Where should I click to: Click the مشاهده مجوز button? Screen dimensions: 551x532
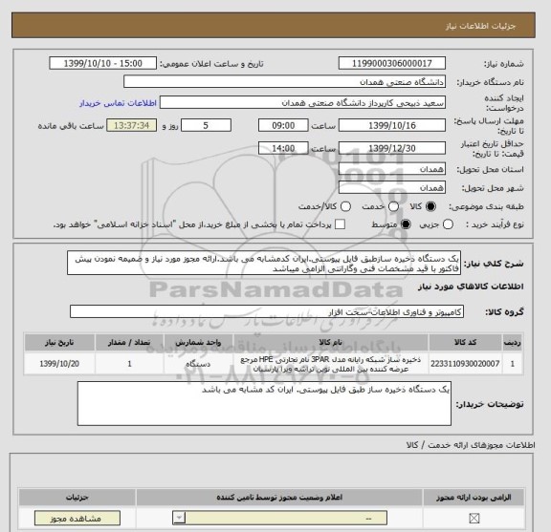[x=77, y=519]
